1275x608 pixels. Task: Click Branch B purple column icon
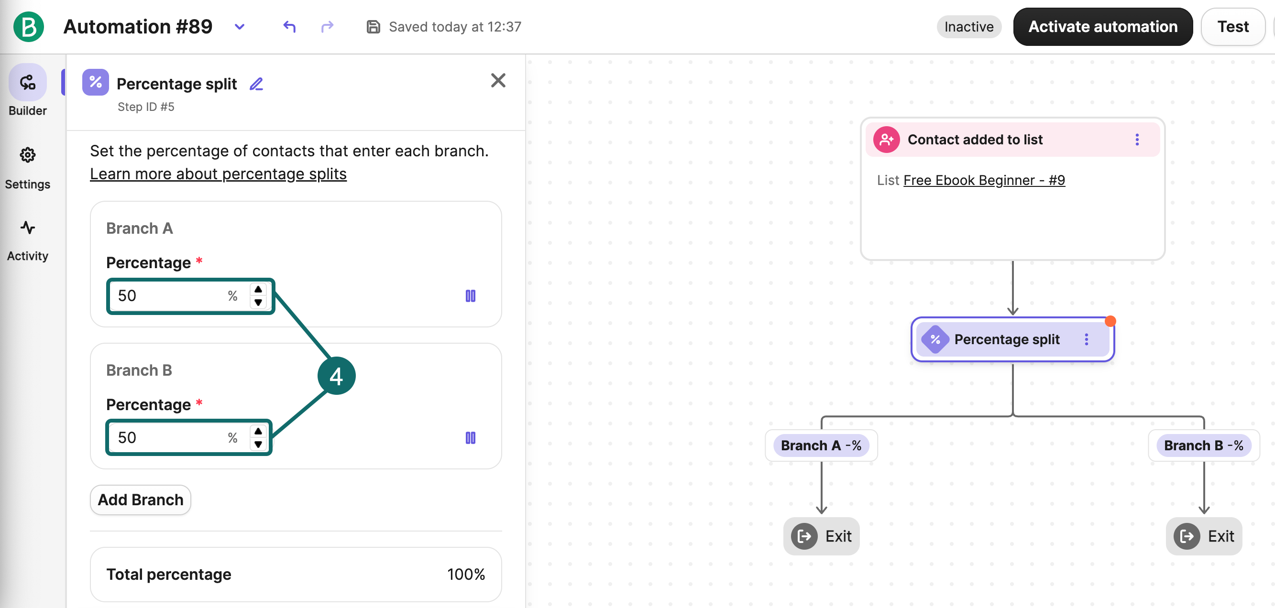coord(470,438)
